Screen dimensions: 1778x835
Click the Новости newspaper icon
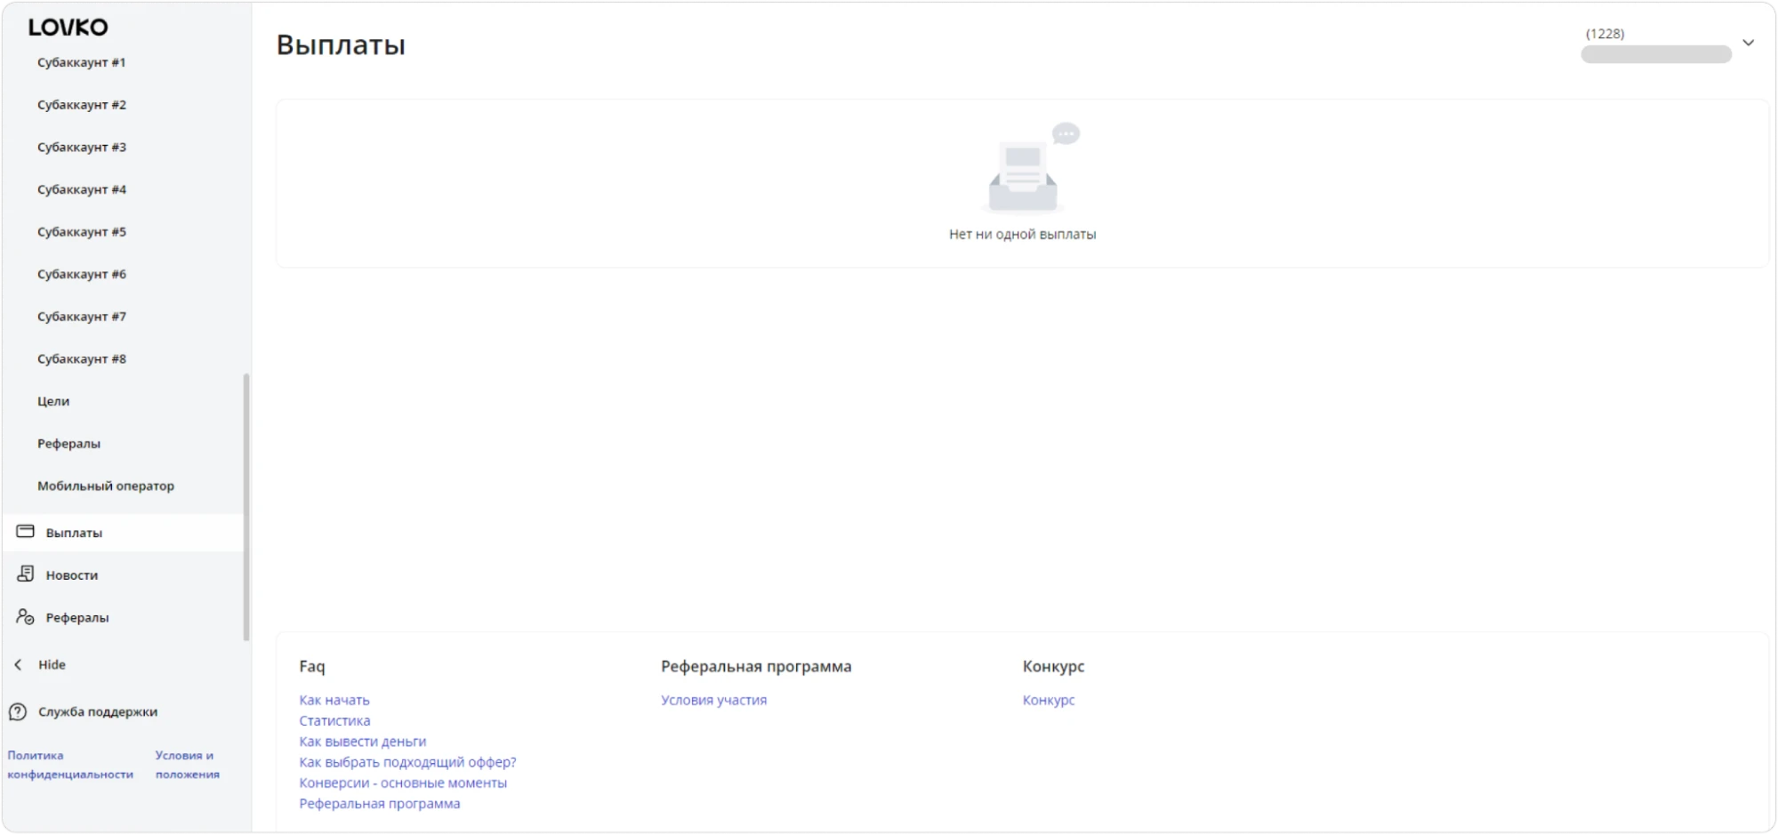(x=26, y=574)
